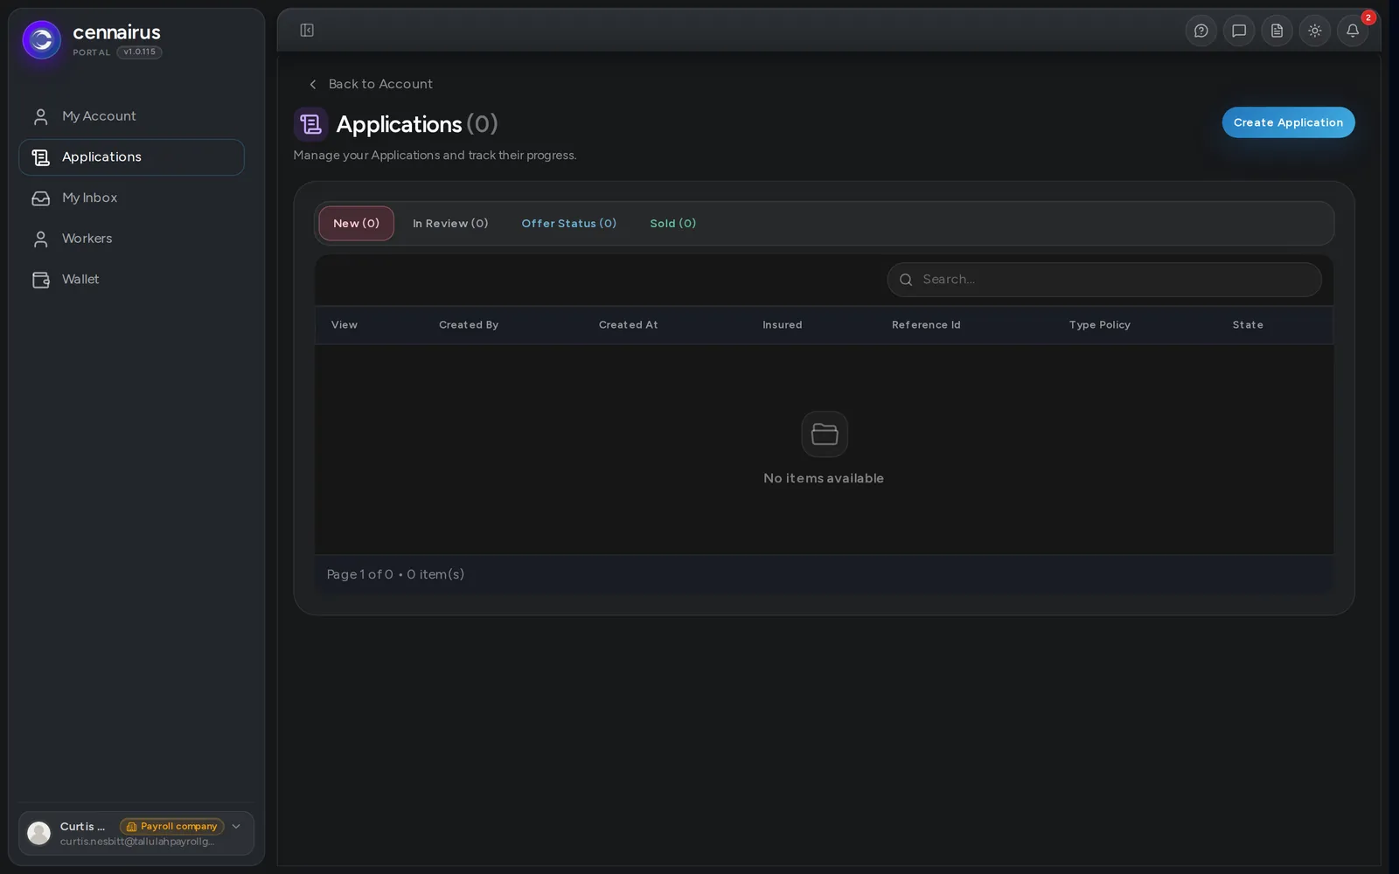
Task: Click the empty folder icon
Action: (825, 434)
